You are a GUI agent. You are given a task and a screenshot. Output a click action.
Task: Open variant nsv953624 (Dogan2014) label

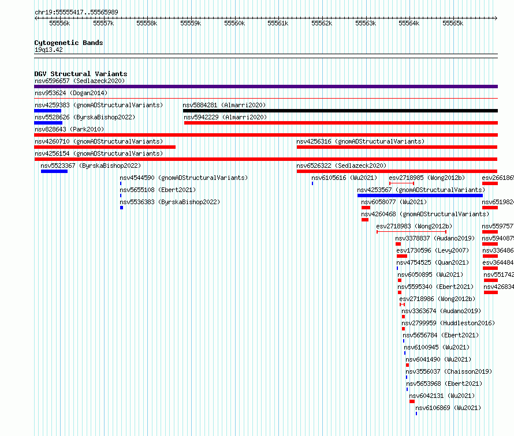pos(71,93)
